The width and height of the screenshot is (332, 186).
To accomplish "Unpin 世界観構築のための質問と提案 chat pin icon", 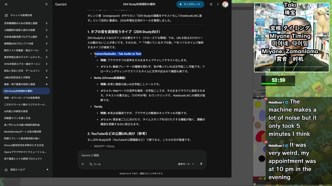I will (47, 23).
